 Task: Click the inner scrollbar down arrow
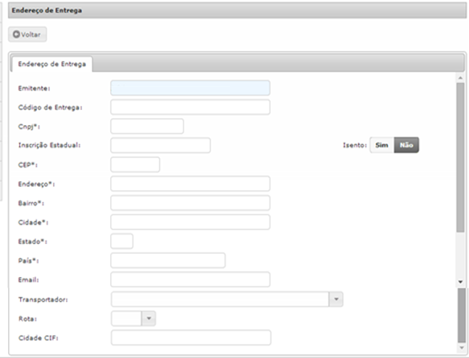(x=460, y=282)
